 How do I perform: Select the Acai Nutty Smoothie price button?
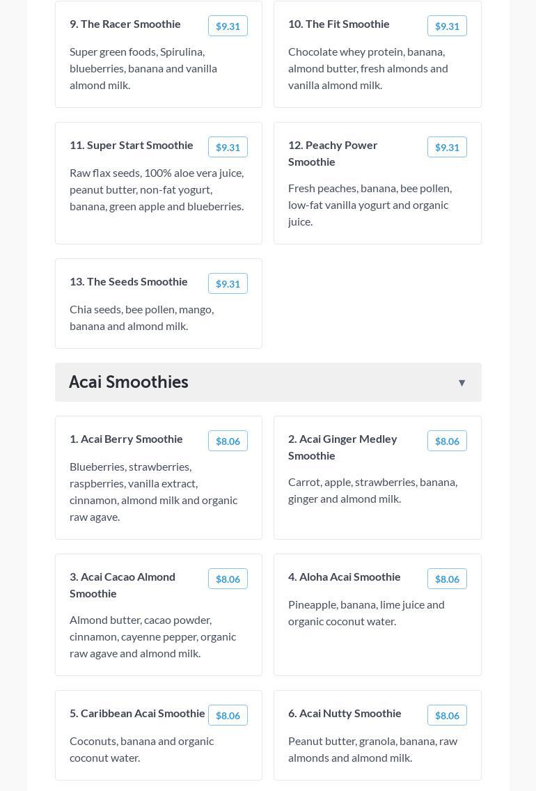(x=447, y=715)
